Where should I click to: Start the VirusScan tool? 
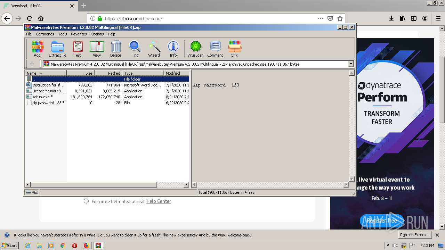point(195,49)
